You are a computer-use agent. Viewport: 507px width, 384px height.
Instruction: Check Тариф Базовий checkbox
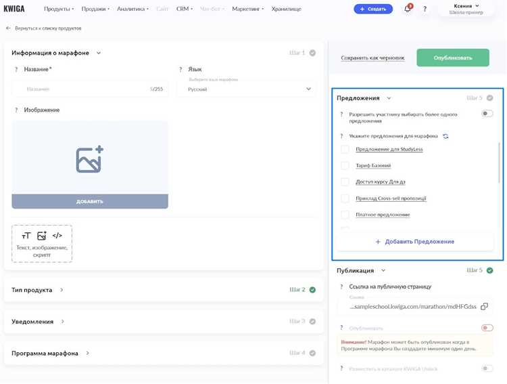click(x=345, y=166)
